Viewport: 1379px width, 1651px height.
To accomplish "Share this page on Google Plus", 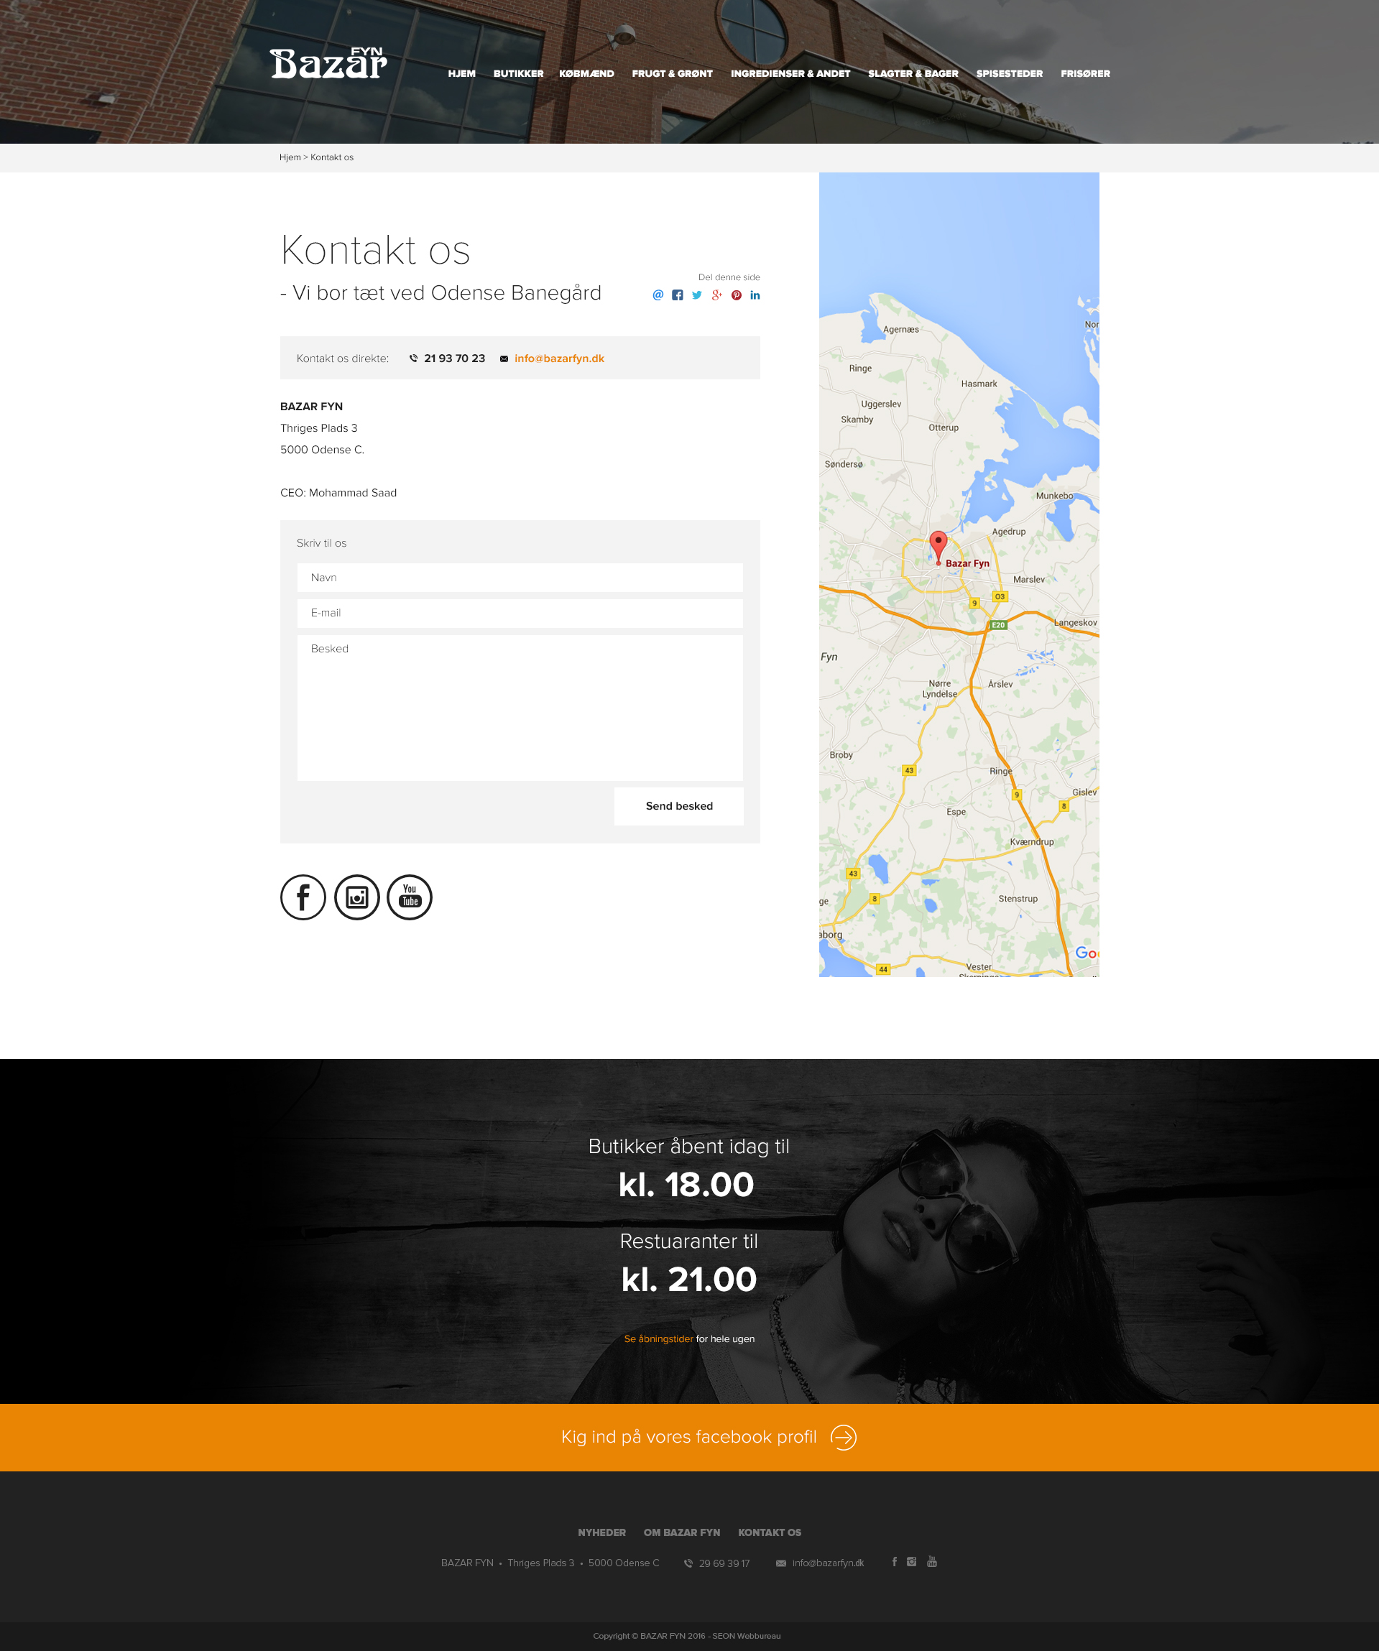I will pos(717,295).
